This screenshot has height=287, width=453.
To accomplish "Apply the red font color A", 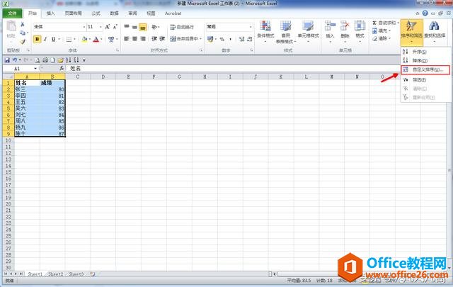I will tap(96, 39).
